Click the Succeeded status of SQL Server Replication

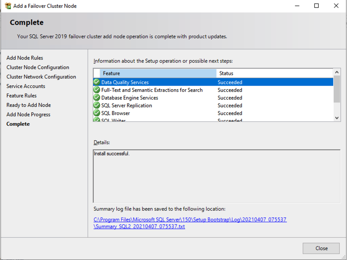coord(230,105)
